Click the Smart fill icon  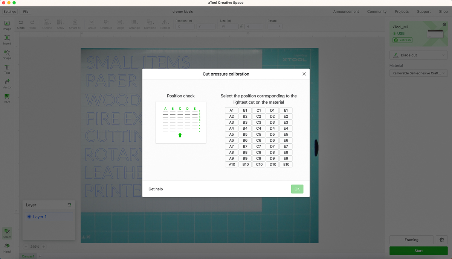tap(75, 23)
